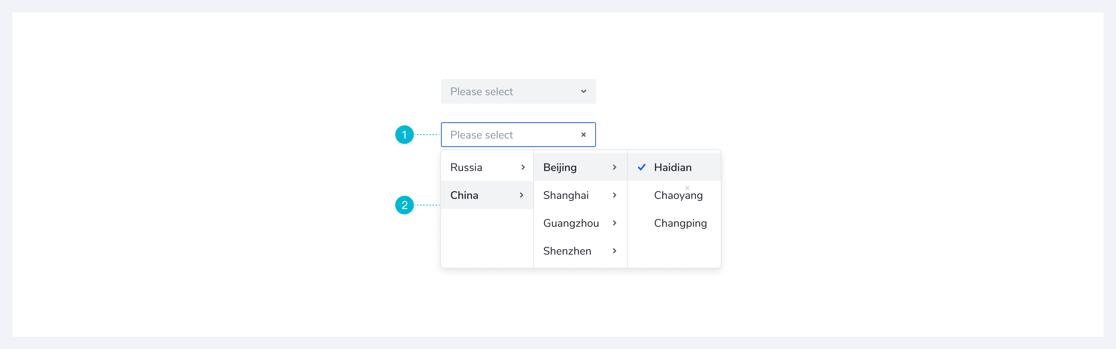Choose Guangzhou from the city list
Image resolution: width=1116 pixels, height=349 pixels.
coord(570,223)
